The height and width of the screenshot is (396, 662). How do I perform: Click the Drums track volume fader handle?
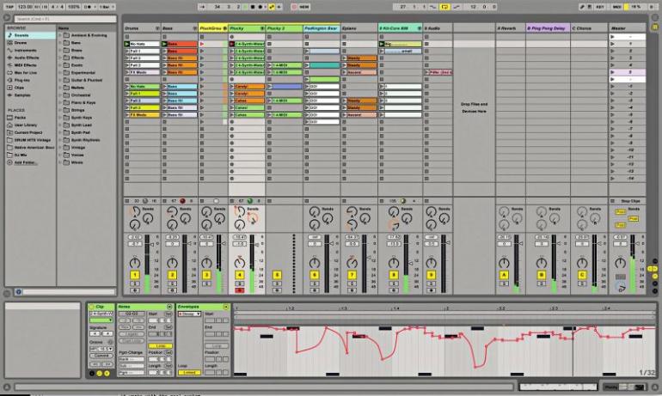(x=153, y=243)
